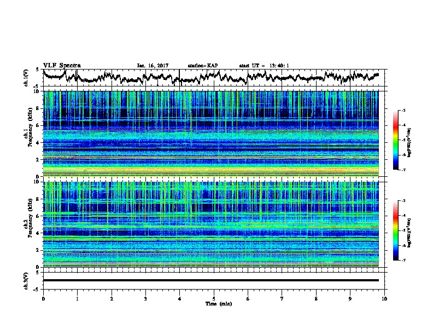Click the "6" tick on the time axis
The image size is (433, 335).
[x=248, y=299]
